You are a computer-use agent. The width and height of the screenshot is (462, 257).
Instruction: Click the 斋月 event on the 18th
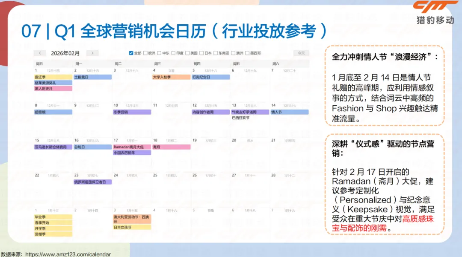pyautogui.click(x=171, y=147)
